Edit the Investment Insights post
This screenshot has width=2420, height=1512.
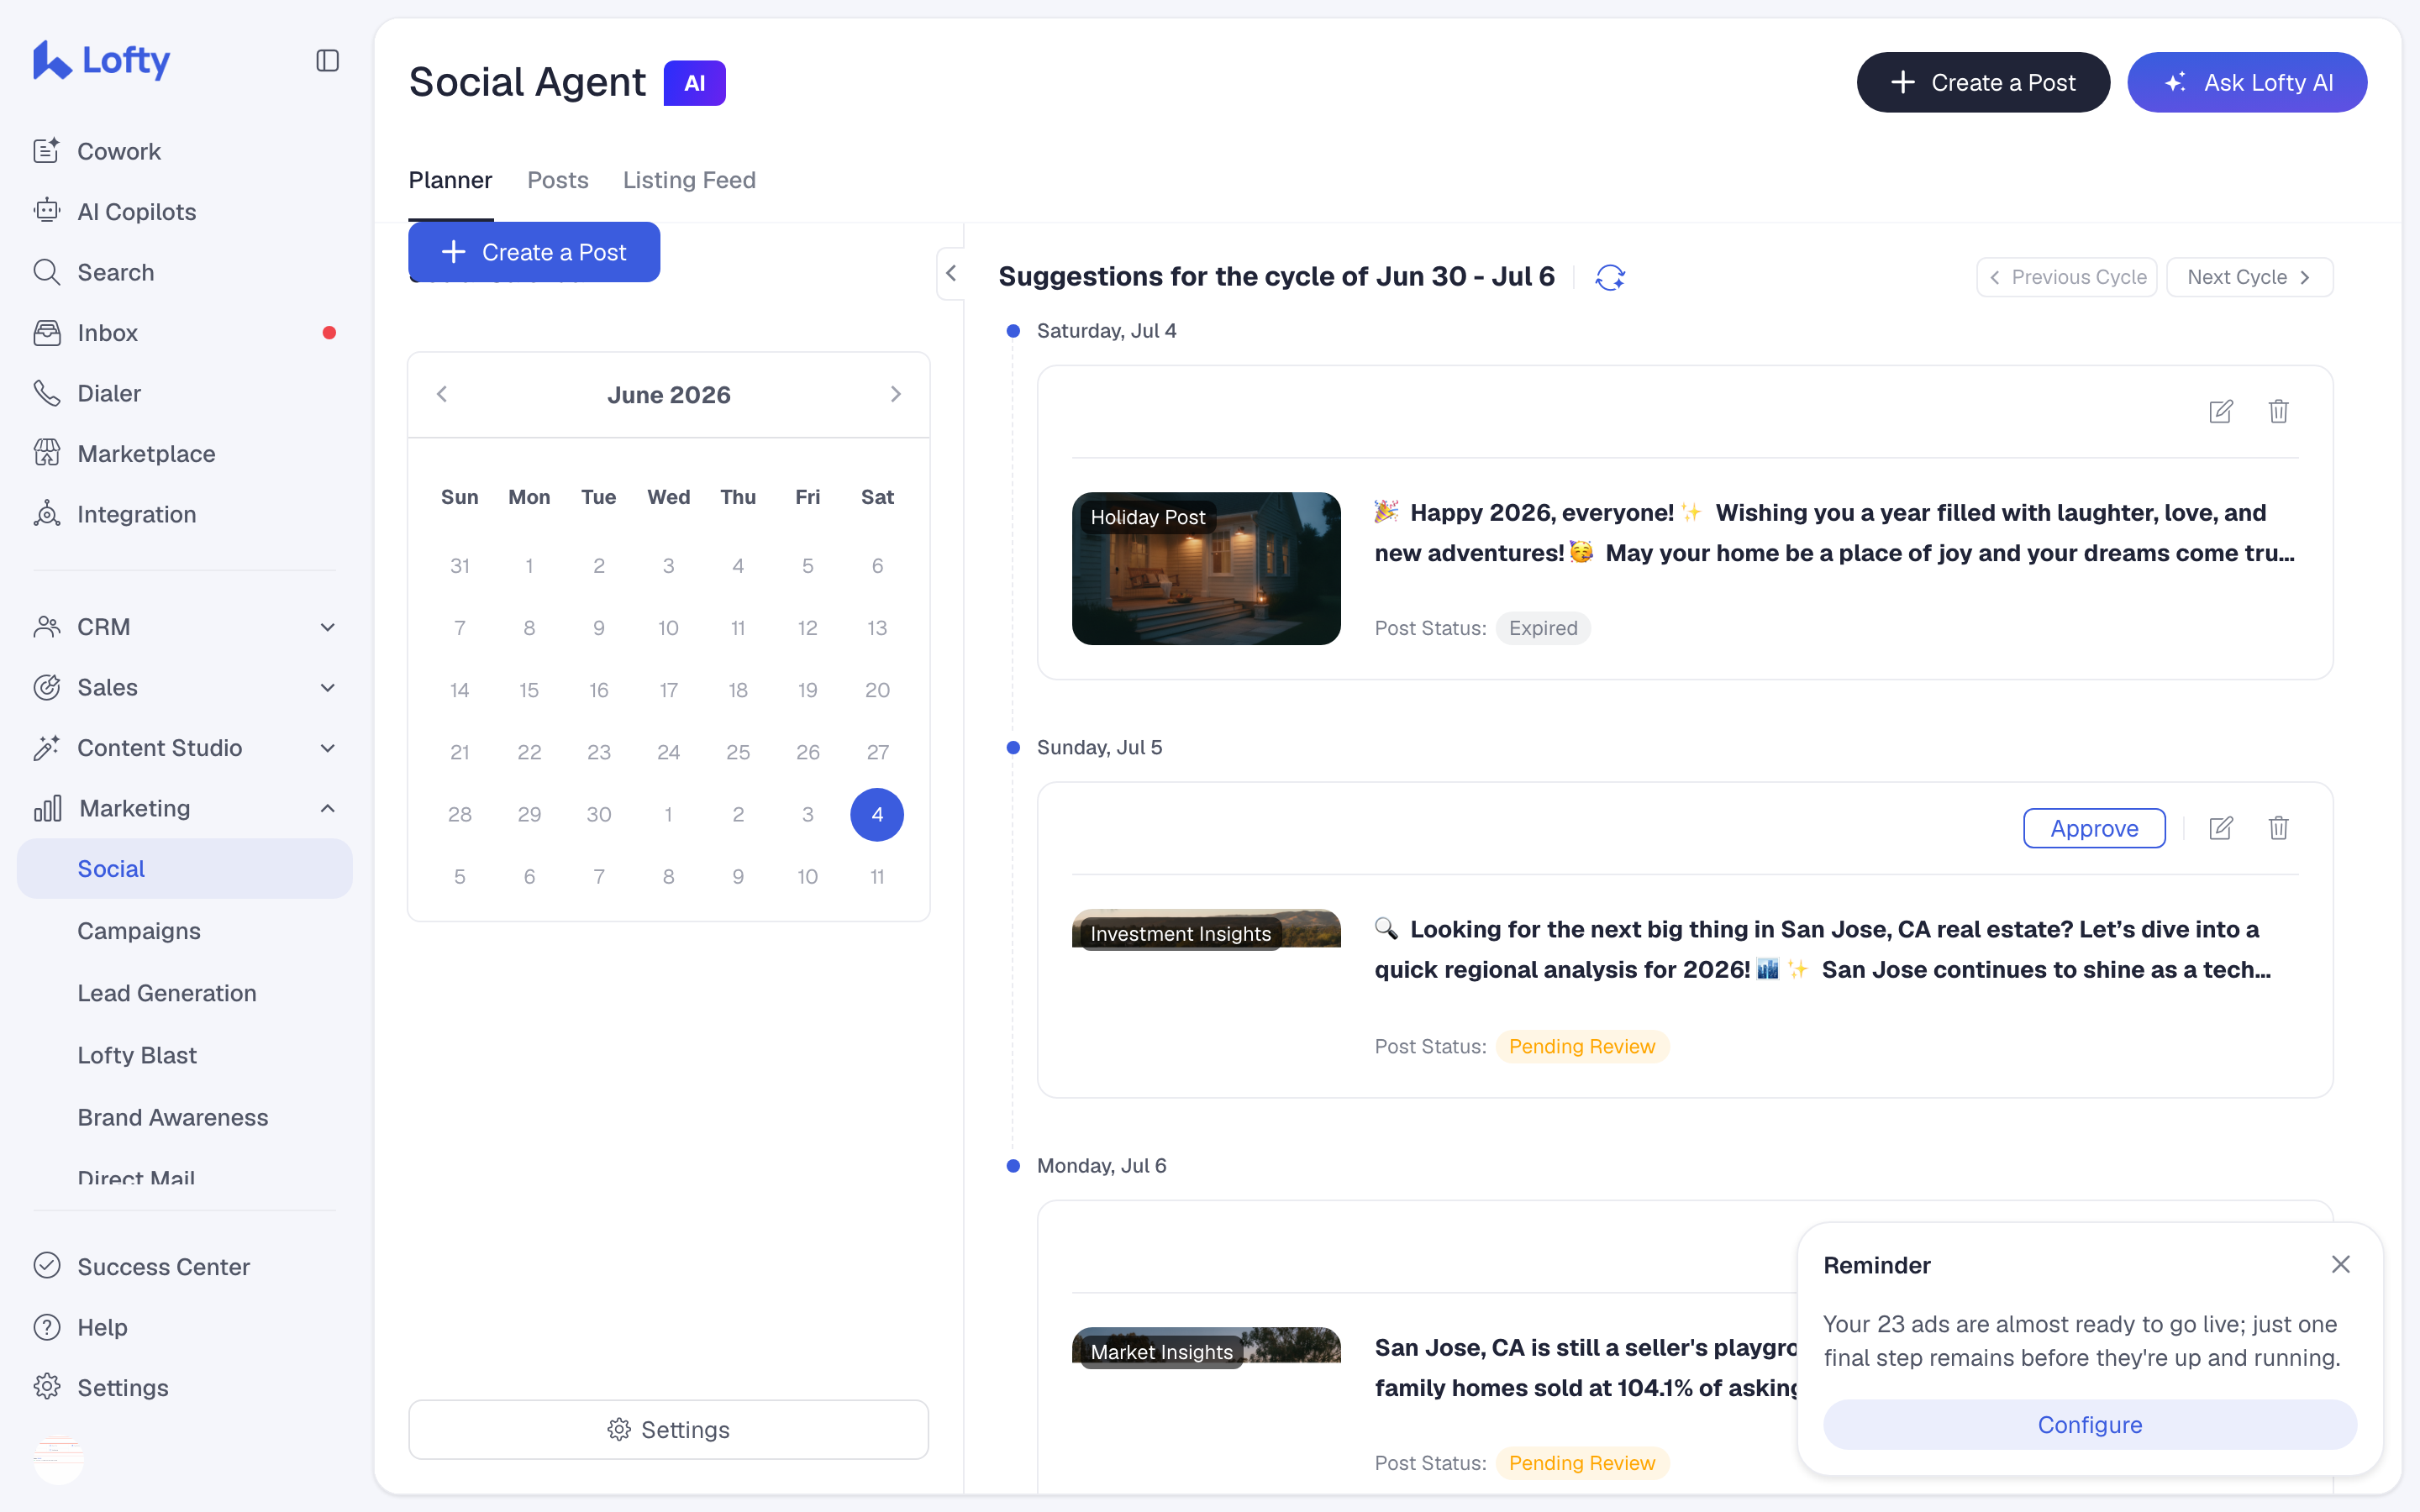click(x=2220, y=828)
